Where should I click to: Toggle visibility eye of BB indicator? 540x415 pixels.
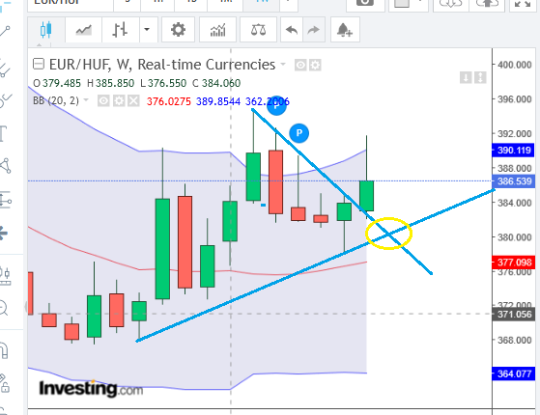[x=103, y=101]
